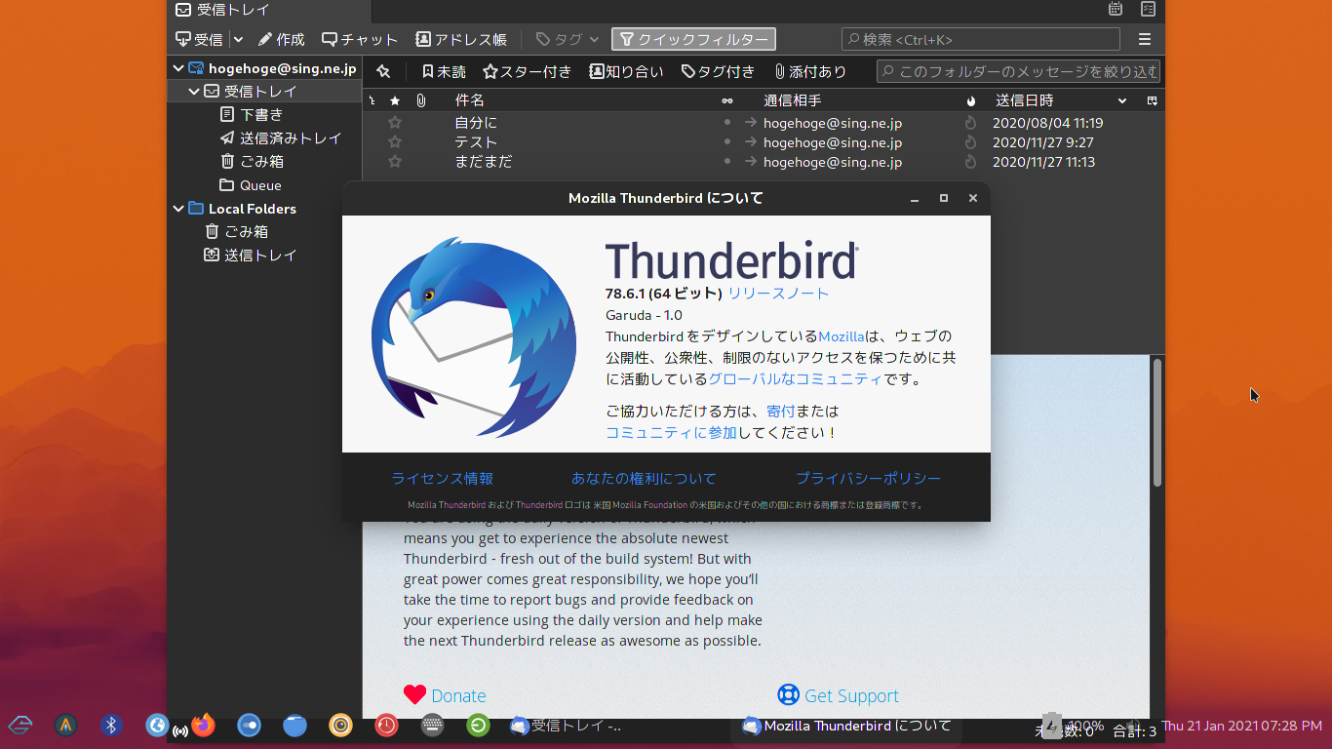Image resolution: width=1332 pixels, height=749 pixels.
Task: Open the calendar tab icon
Action: point(1116,10)
